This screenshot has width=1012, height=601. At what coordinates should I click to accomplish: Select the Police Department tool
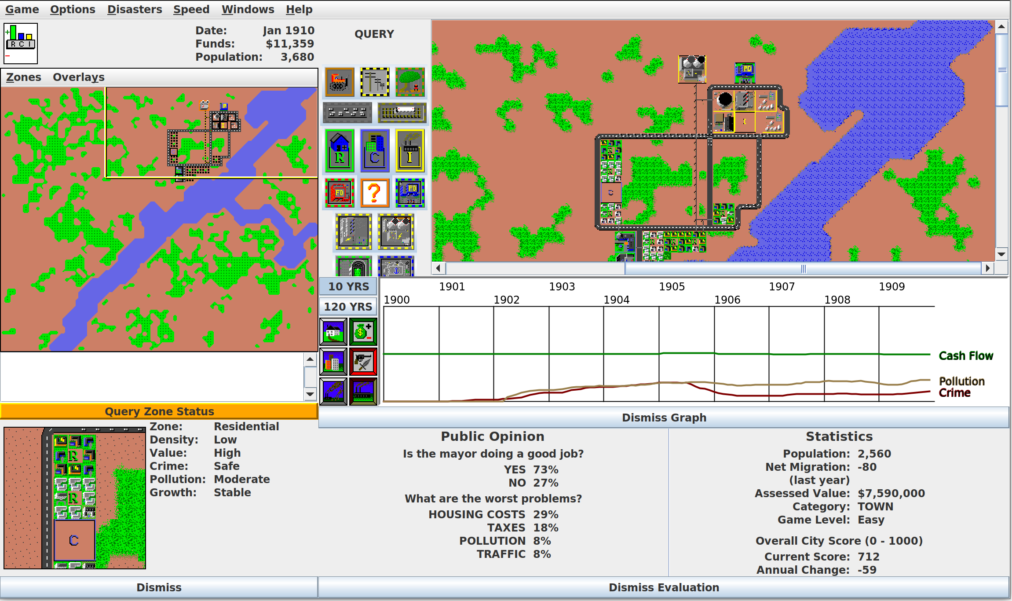(410, 193)
